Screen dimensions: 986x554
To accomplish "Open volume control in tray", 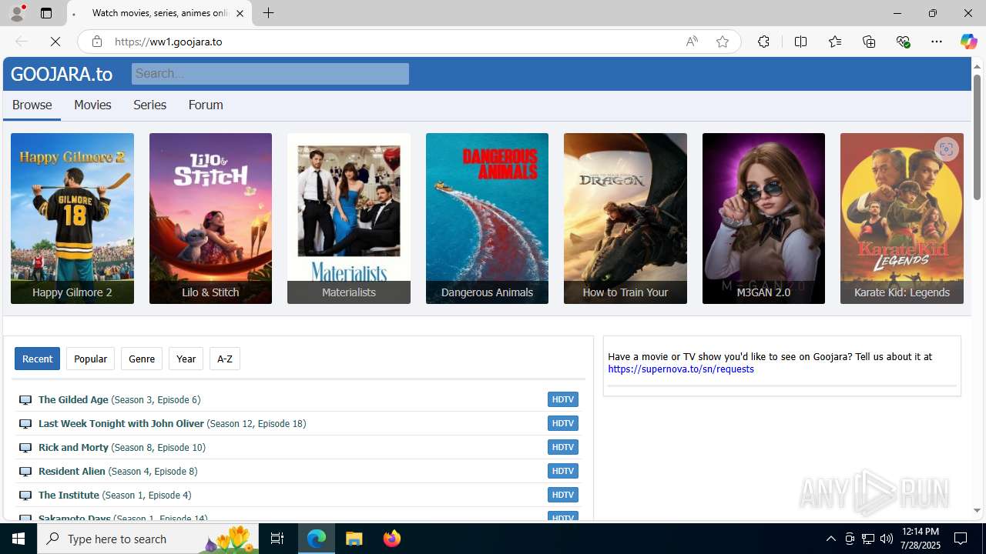I will pyautogui.click(x=886, y=539).
